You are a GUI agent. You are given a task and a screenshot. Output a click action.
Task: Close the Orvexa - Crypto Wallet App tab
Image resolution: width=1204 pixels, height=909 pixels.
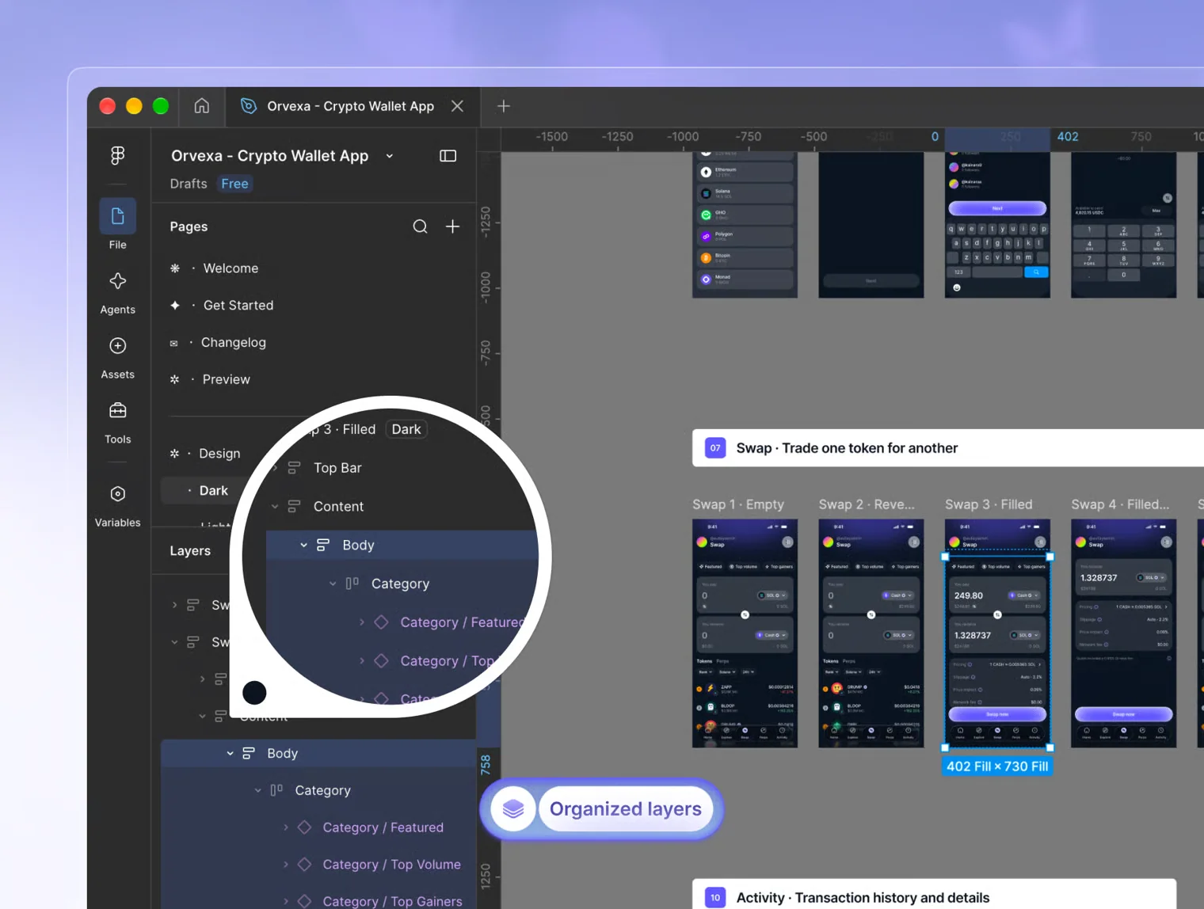(457, 106)
